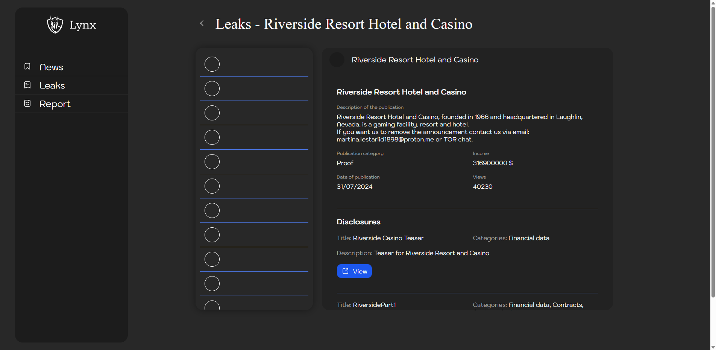Open the Report section in sidebar
Image resolution: width=716 pixels, height=350 pixels.
click(55, 104)
